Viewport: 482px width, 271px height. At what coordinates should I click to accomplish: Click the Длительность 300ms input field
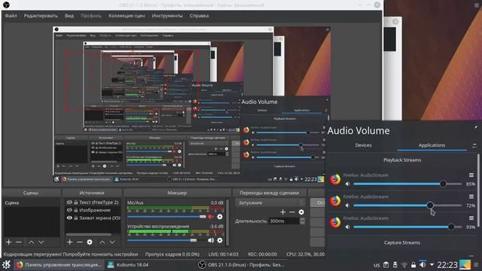[x=284, y=221]
